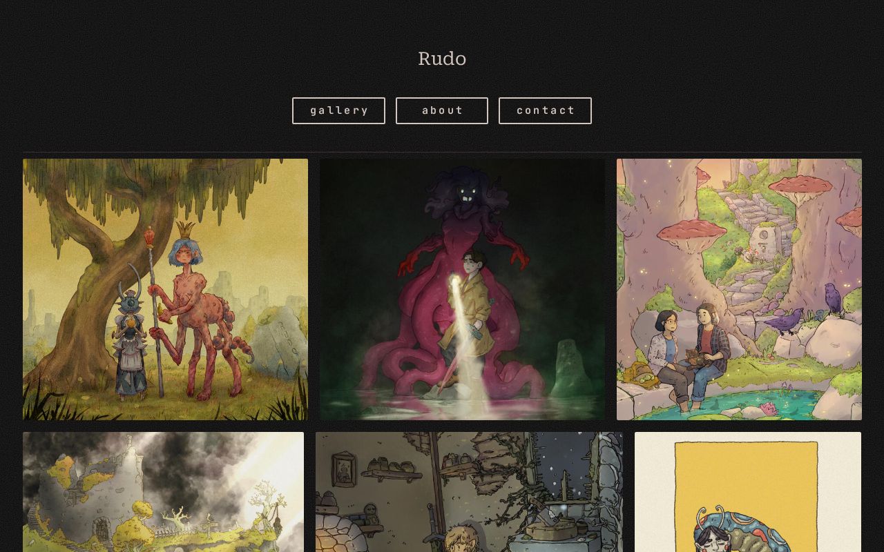Open the gallery page

338,110
